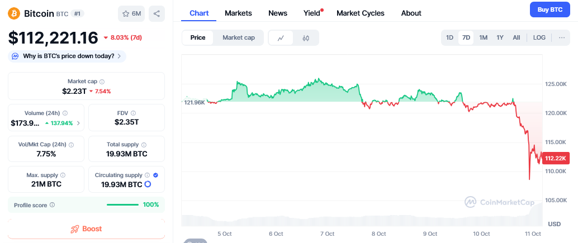This screenshot has height=243, width=578.
Task: Click the Buy BTC button
Action: coord(549,9)
